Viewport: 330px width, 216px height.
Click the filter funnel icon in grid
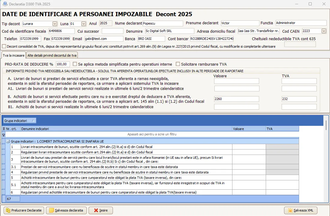(x=3, y=135)
